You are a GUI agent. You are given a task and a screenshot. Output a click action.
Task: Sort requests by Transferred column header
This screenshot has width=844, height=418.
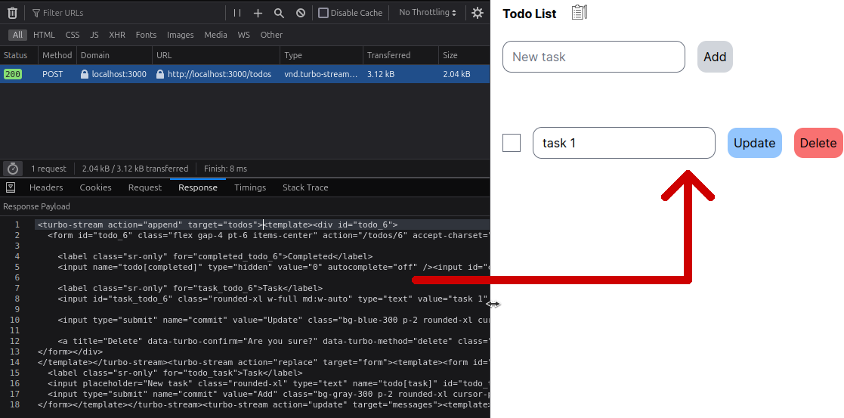point(388,55)
